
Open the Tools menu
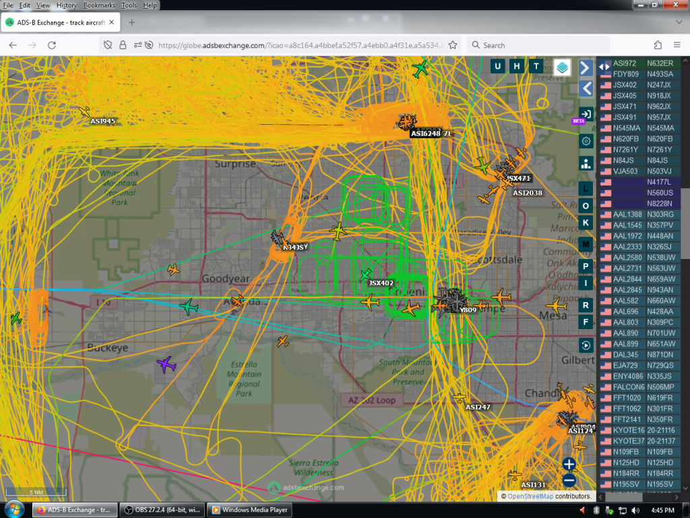click(x=129, y=5)
